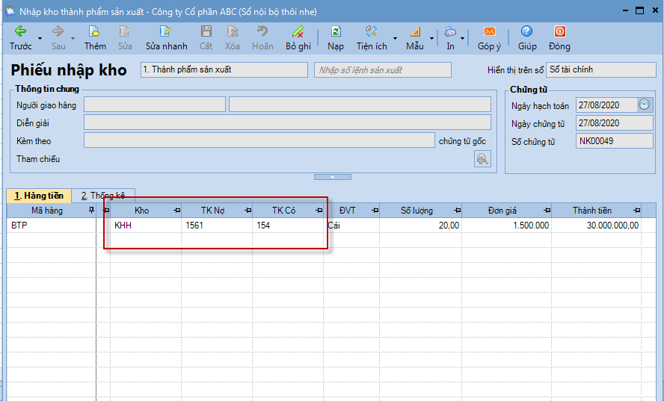Click the Bỏ ghi unpost icon
This screenshot has height=401, width=664.
click(x=298, y=31)
